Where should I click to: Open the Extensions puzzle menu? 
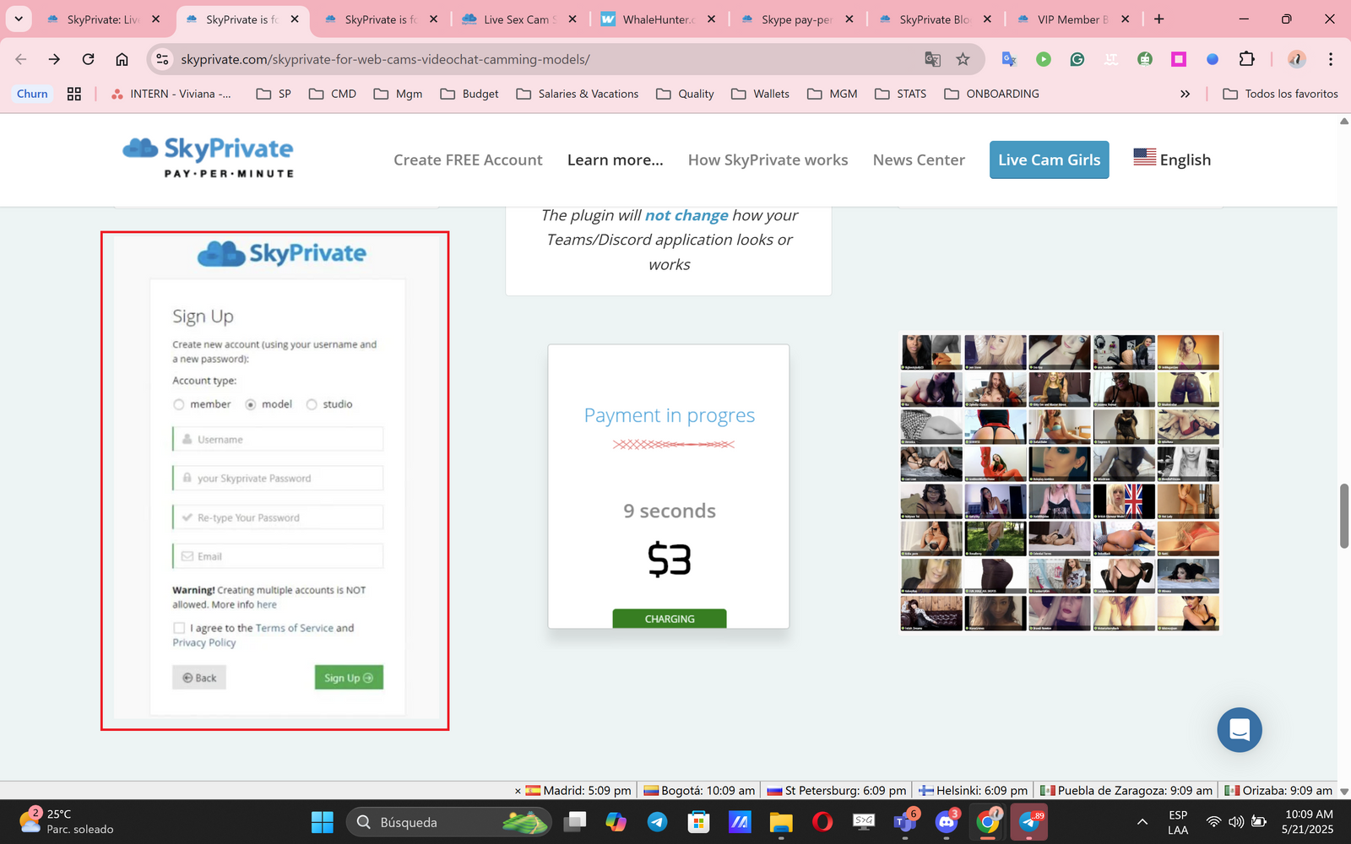click(1247, 59)
